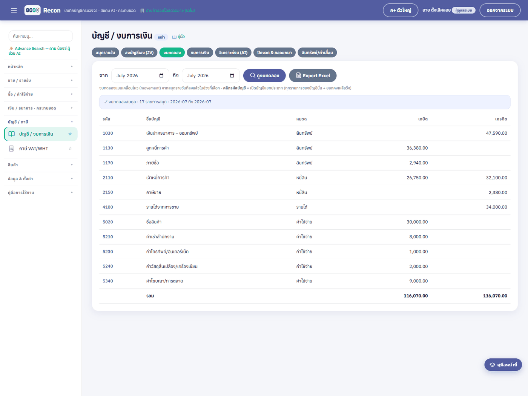528x396 pixels.
Task: Go to the งบการเงิน tab
Action: click(200, 53)
